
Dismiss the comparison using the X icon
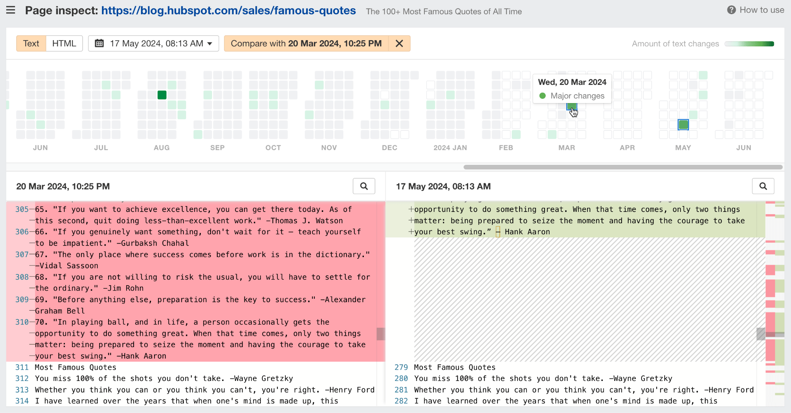pyautogui.click(x=399, y=43)
